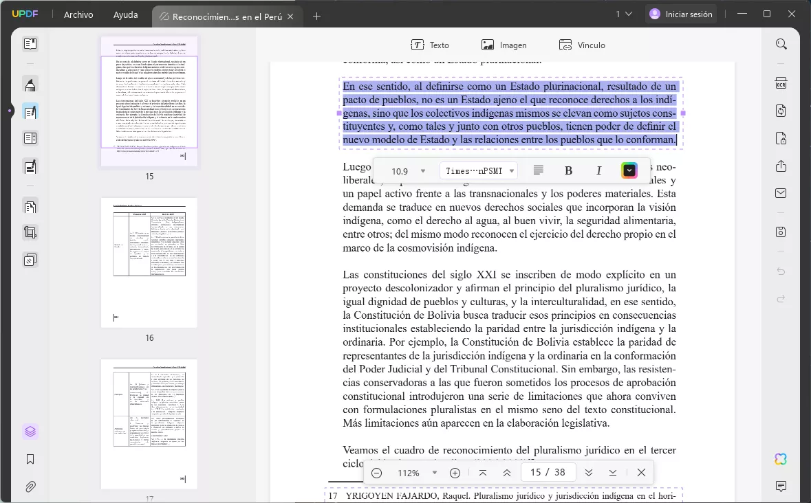The height and width of the screenshot is (503, 811).
Task: Click the Search magnifier icon
Action: point(781,45)
